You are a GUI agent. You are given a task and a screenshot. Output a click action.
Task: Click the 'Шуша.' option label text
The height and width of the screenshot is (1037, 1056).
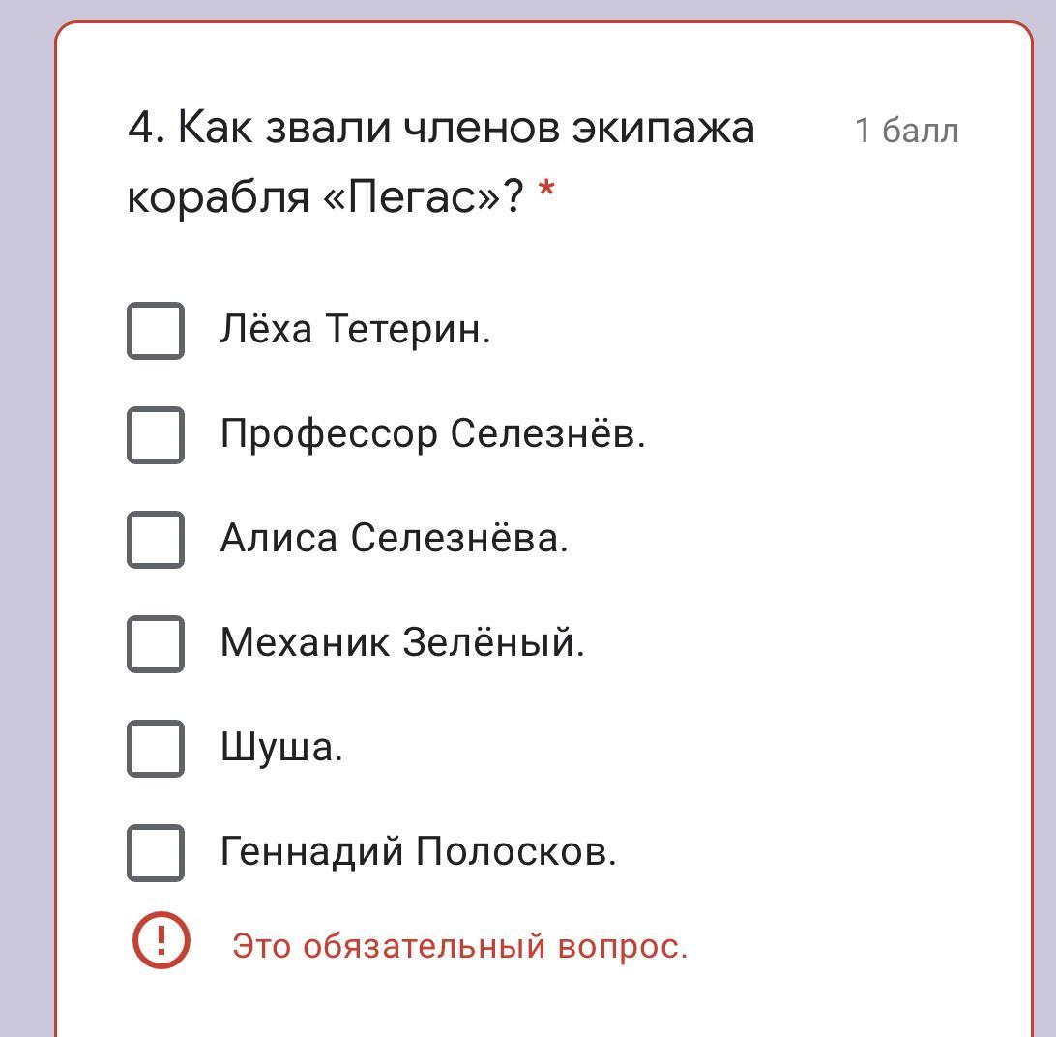[281, 748]
